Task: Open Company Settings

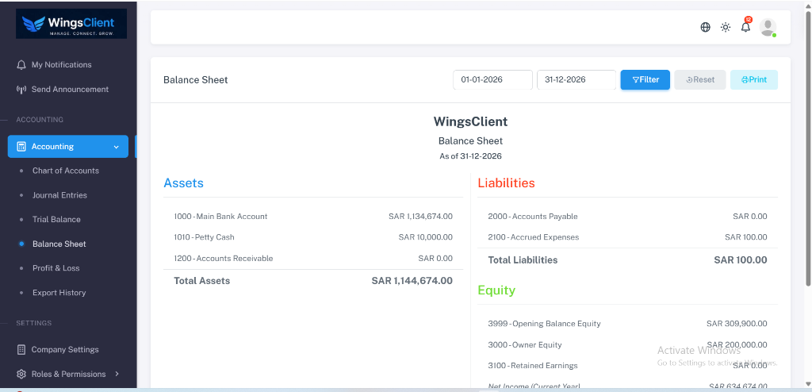Action: 65,349
